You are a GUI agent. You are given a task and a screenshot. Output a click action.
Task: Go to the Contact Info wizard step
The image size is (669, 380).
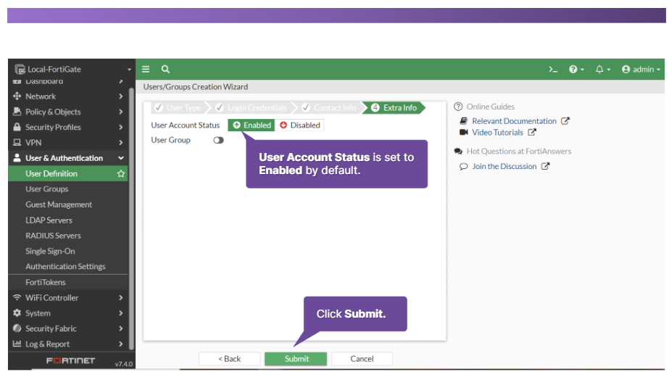pyautogui.click(x=329, y=107)
